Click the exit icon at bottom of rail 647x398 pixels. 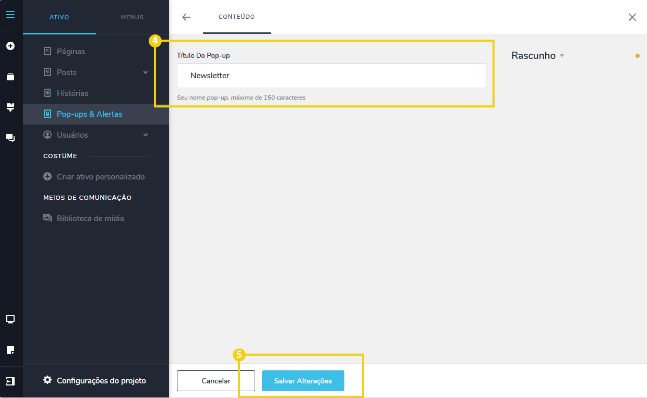click(x=10, y=381)
